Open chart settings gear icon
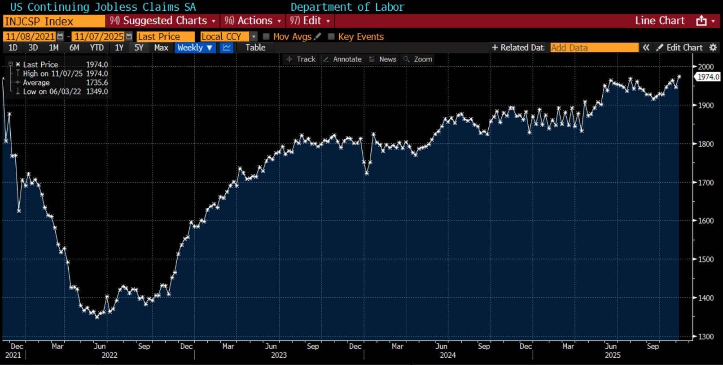 coord(713,47)
